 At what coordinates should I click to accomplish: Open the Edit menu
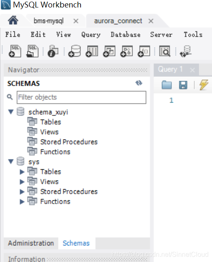(x=38, y=35)
